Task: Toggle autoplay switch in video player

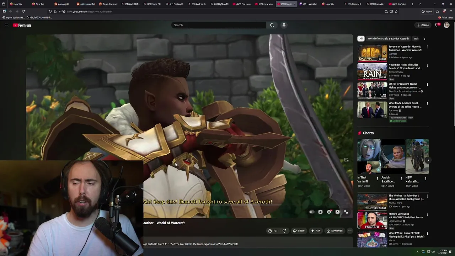Action: [312, 212]
